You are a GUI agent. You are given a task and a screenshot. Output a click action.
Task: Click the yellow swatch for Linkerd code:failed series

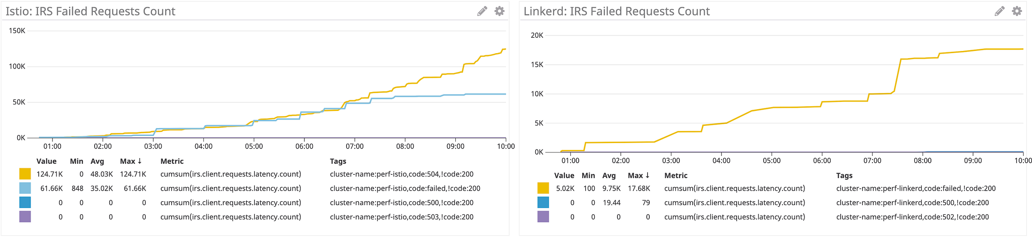543,188
